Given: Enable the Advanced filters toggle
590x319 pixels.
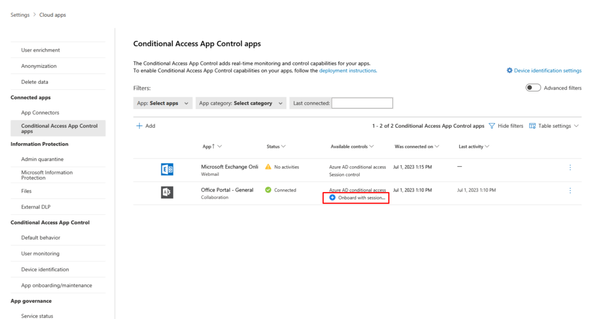Looking at the screenshot, I should pyautogui.click(x=533, y=87).
